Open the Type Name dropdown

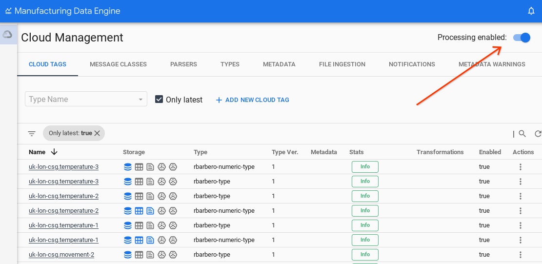(86, 99)
